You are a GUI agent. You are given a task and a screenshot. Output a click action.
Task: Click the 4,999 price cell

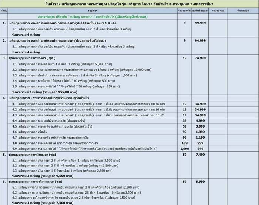click(x=200, y=121)
